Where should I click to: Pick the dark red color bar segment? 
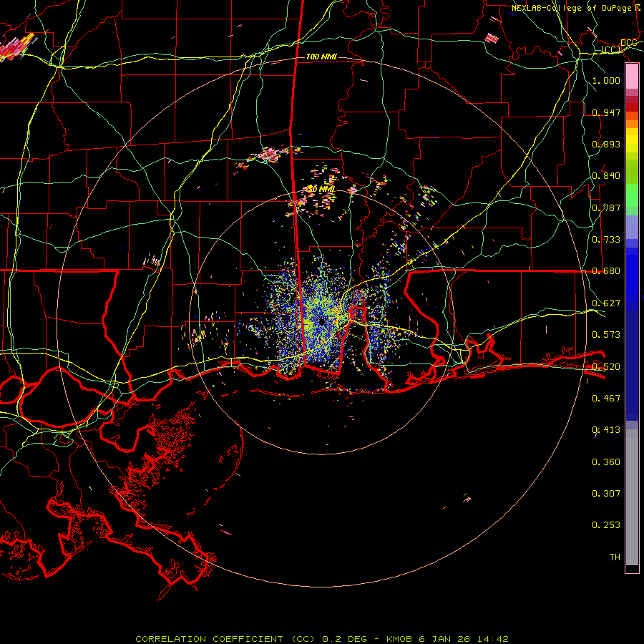pyautogui.click(x=632, y=107)
